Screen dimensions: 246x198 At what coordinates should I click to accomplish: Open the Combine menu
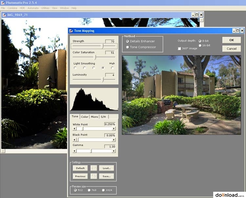tap(12, 8)
